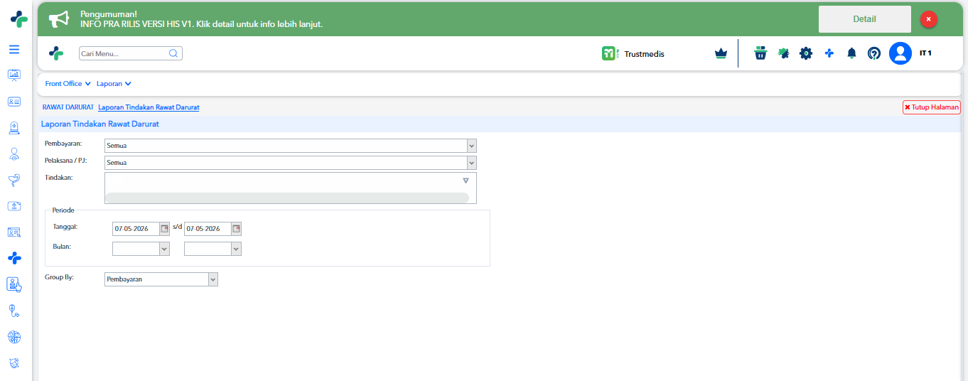This screenshot has height=381, width=968.
Task: Open the person profile sidebar icon
Action: [x=14, y=154]
